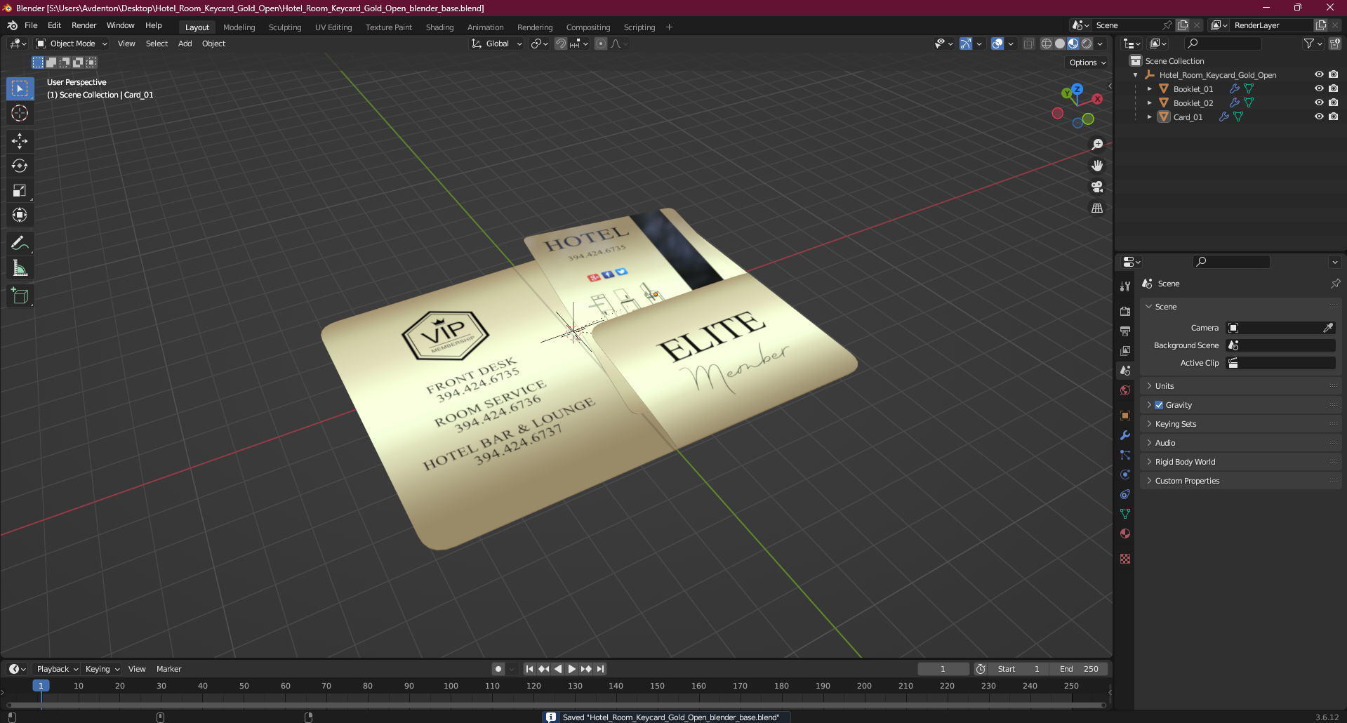Toggle the Gravity checkbox
The width and height of the screenshot is (1347, 723).
(1159, 405)
